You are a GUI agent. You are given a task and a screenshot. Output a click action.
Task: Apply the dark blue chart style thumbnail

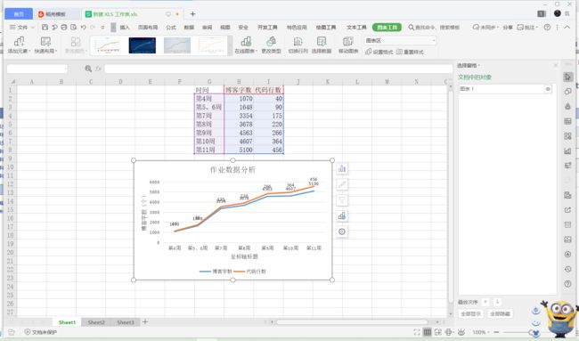pyautogui.click(x=143, y=45)
